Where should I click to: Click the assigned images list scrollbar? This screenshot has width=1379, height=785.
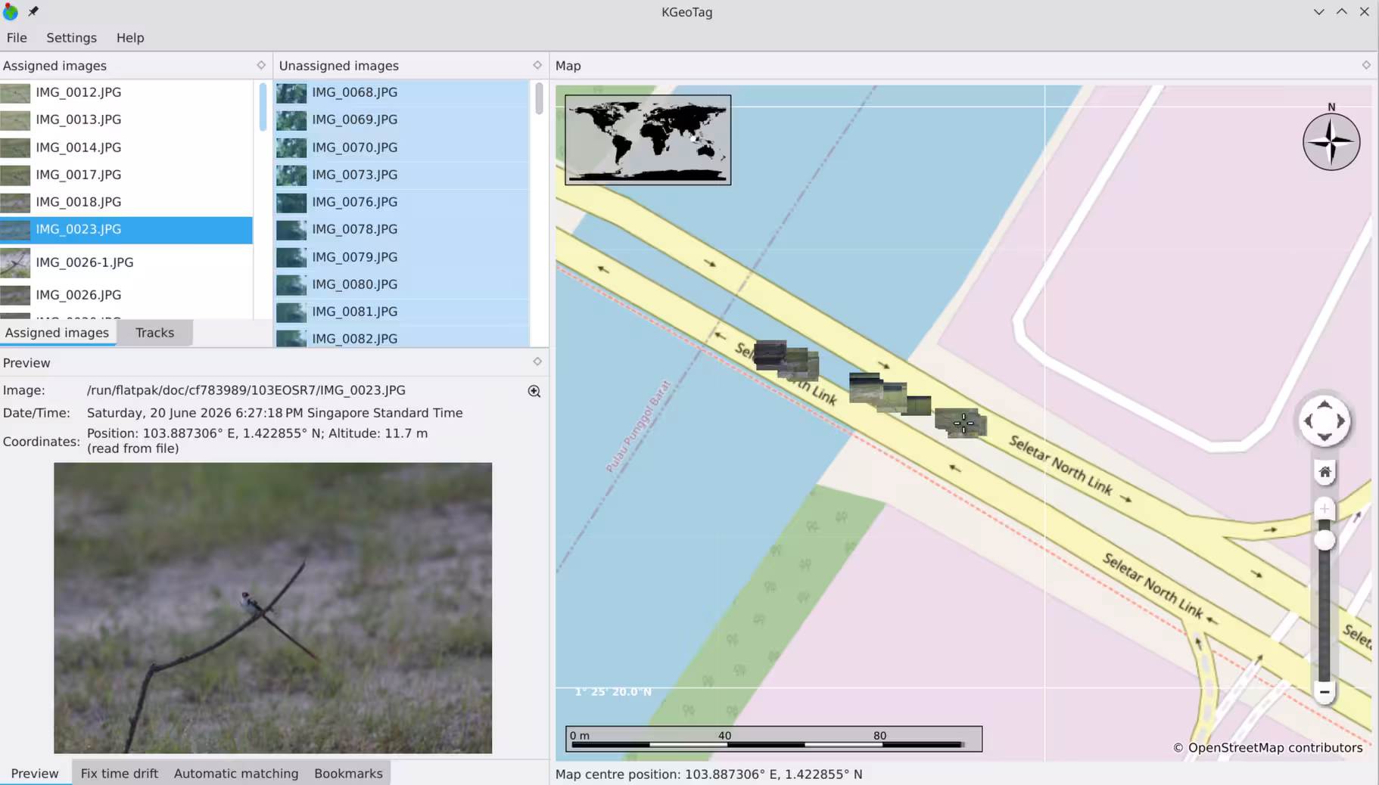point(263,107)
